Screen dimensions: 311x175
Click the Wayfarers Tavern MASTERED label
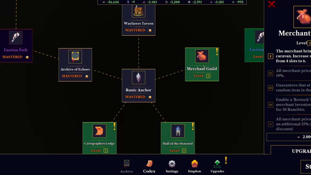[x=135, y=30]
